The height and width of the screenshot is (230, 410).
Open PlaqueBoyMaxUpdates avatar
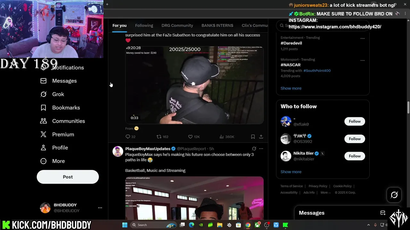pos(118,151)
